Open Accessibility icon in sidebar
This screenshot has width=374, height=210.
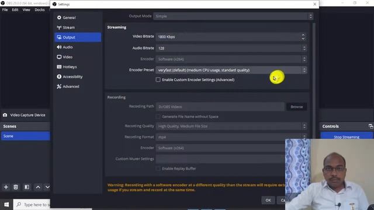pyautogui.click(x=59, y=76)
